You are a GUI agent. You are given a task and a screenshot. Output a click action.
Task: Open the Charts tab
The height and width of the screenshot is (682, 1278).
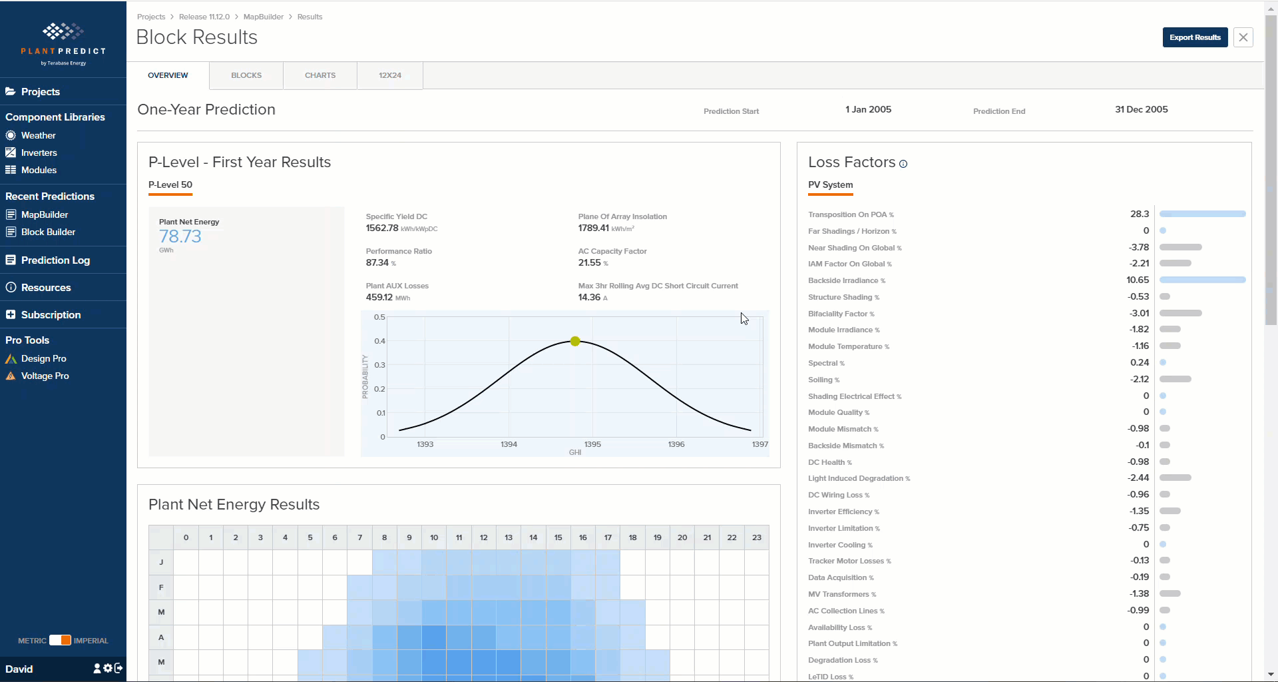click(320, 75)
